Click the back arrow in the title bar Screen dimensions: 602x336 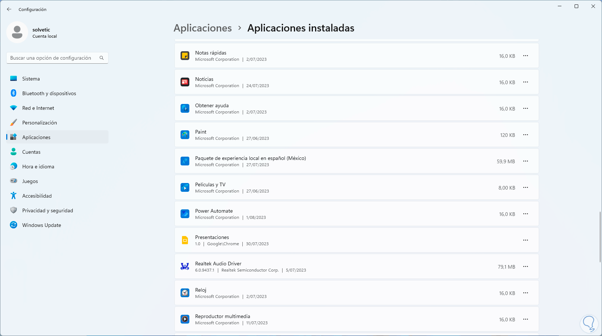pyautogui.click(x=9, y=10)
